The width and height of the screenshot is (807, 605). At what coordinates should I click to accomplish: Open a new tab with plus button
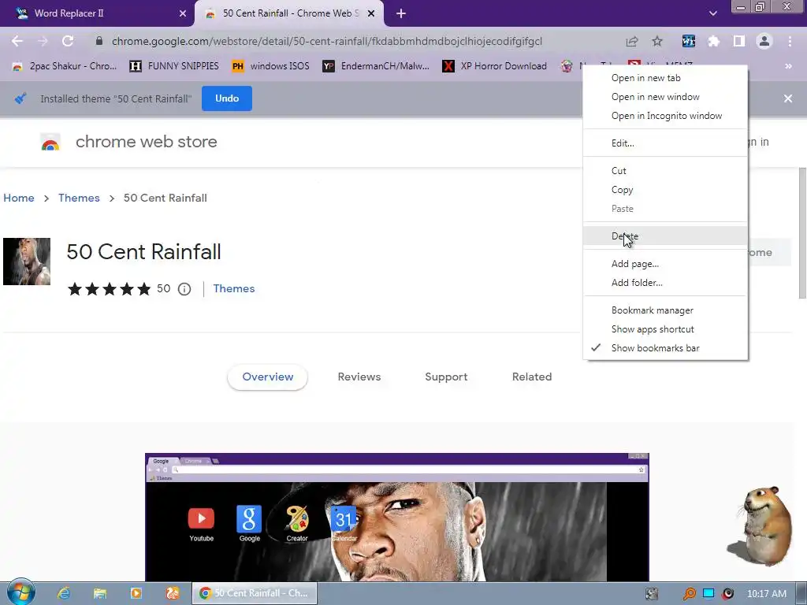(x=401, y=14)
